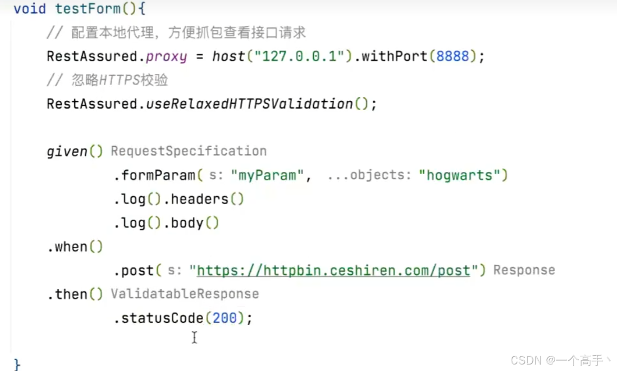Click the 200 status code value
The image size is (617, 371).
[225, 318]
